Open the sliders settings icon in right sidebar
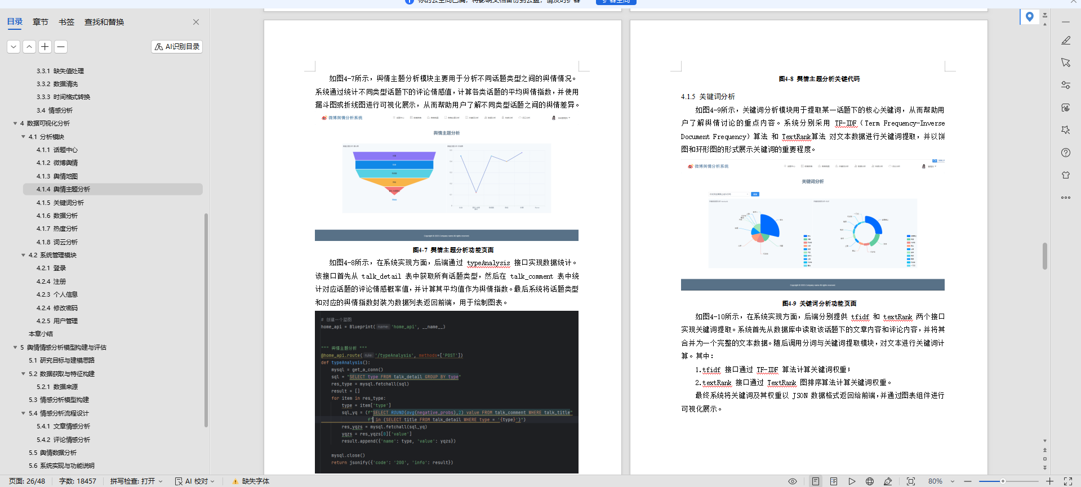The height and width of the screenshot is (487, 1081). [1066, 85]
